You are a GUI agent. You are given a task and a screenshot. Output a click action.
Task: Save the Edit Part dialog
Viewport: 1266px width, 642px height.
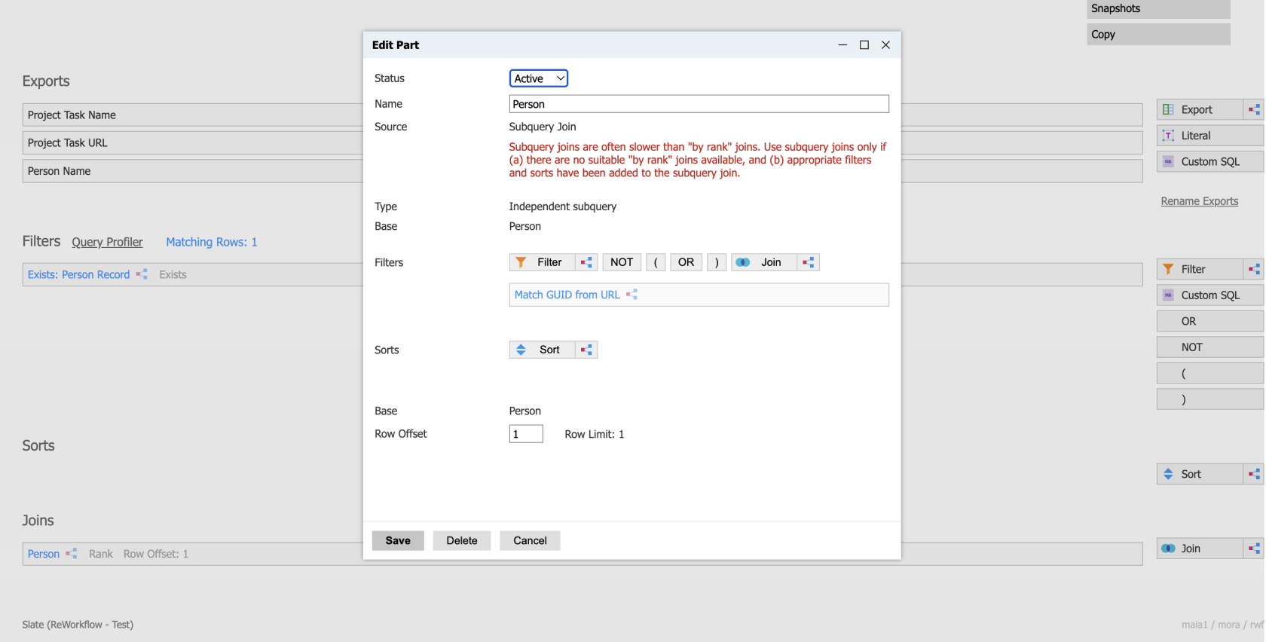pos(398,540)
